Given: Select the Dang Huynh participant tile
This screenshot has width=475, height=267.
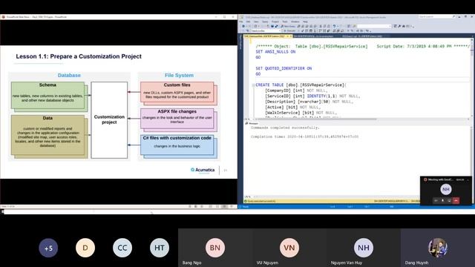Looking at the screenshot, I should point(438,248).
